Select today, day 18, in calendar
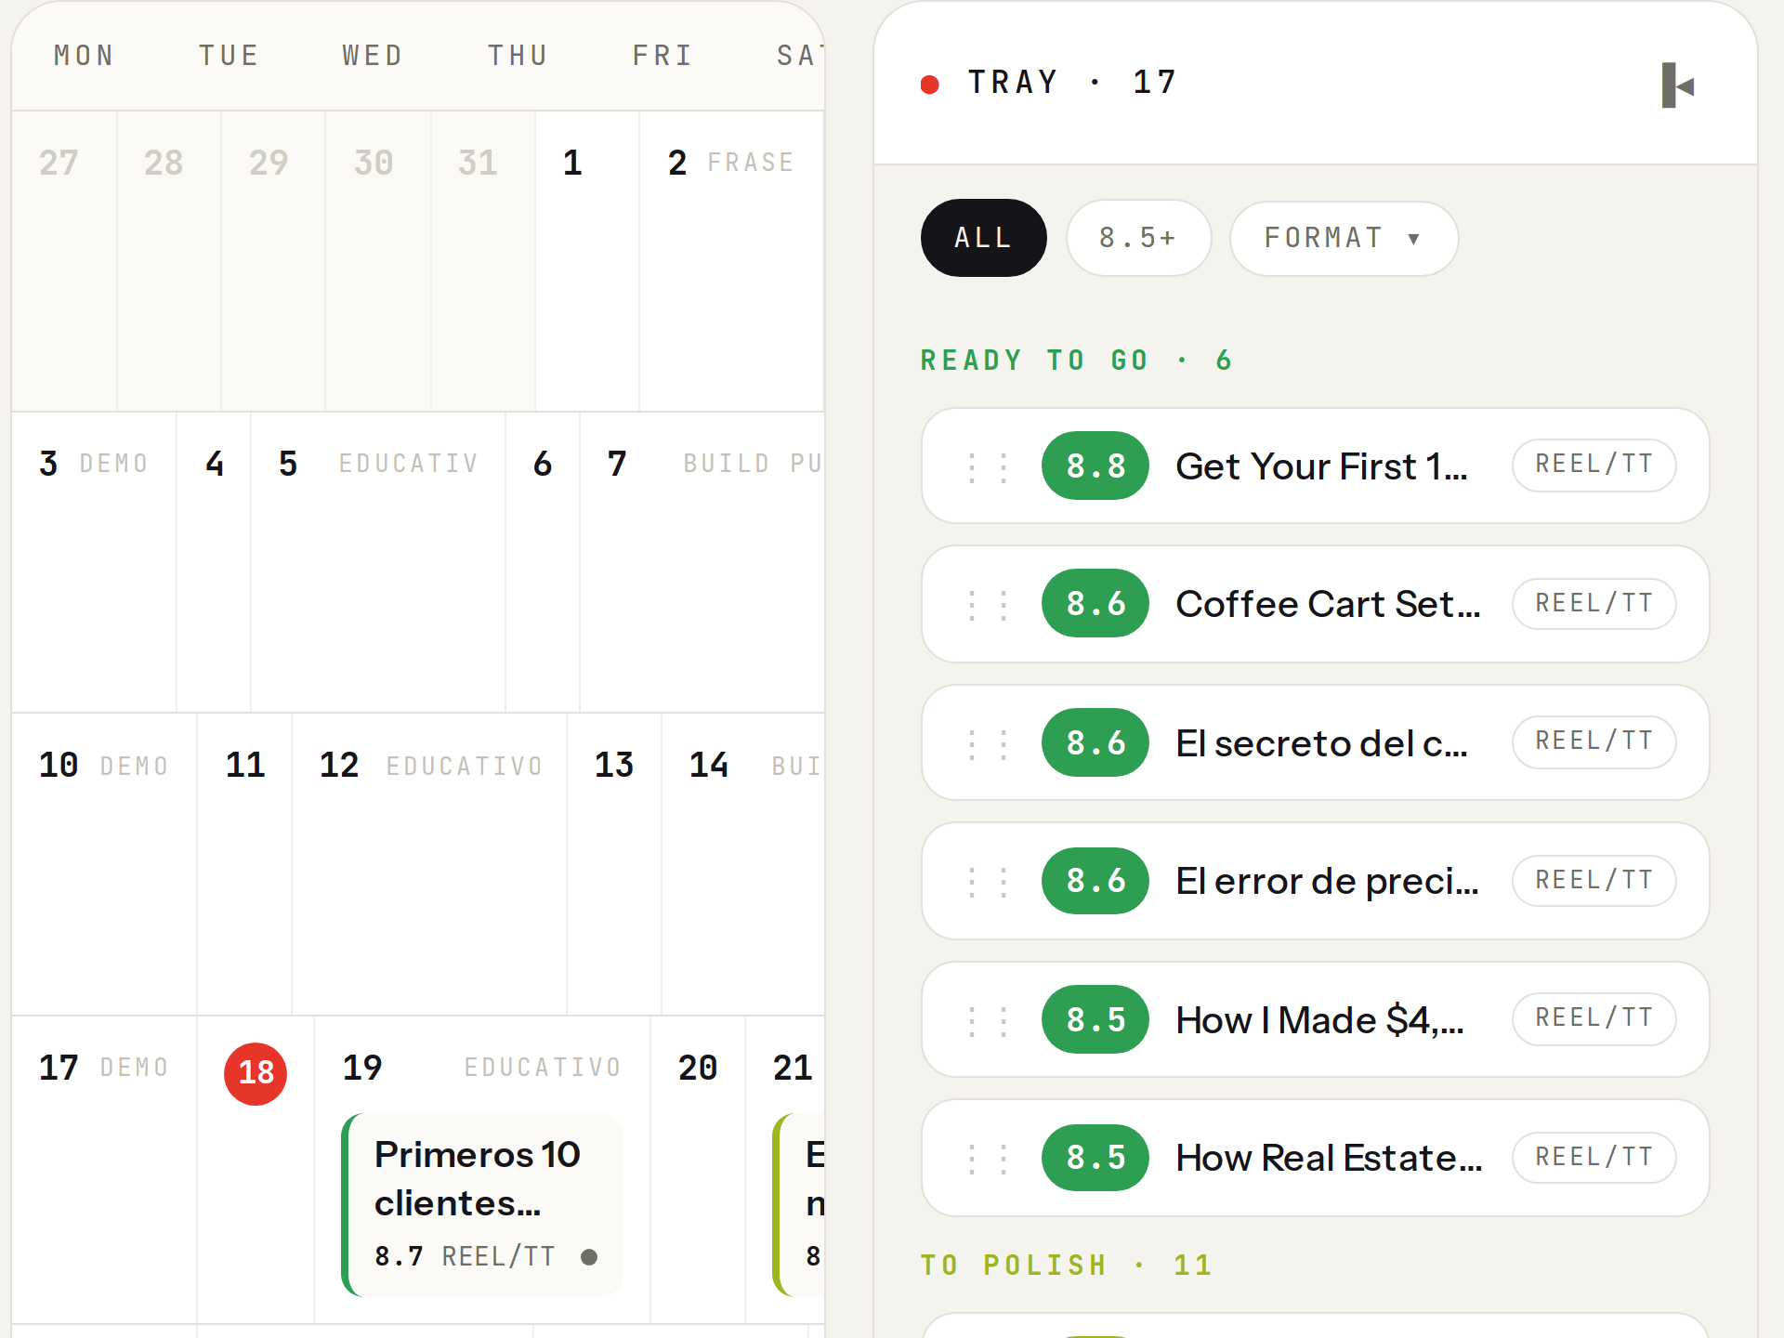The width and height of the screenshot is (1784, 1338). pyautogui.click(x=256, y=1073)
